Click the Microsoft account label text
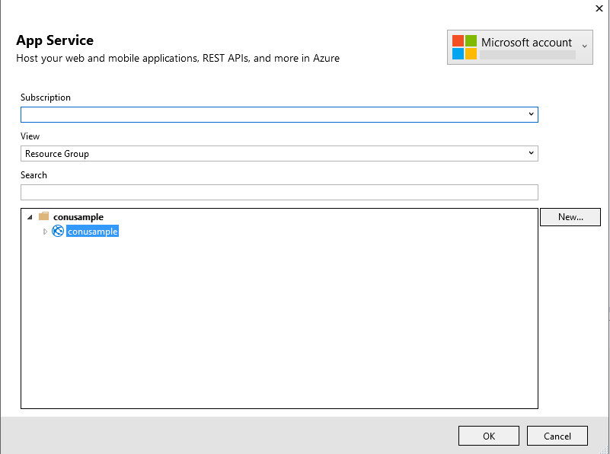Screen dimensions: 610x454 525,42
